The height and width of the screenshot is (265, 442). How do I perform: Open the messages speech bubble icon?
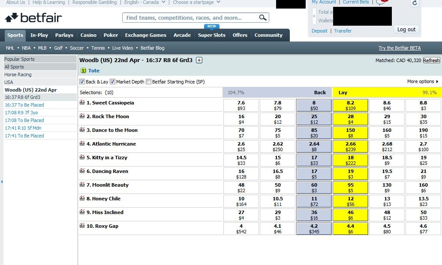[x=381, y=3]
